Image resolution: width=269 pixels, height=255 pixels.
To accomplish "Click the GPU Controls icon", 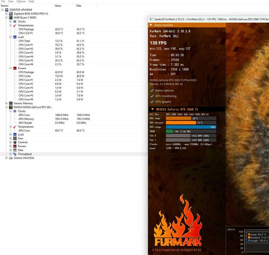I will [15, 142].
